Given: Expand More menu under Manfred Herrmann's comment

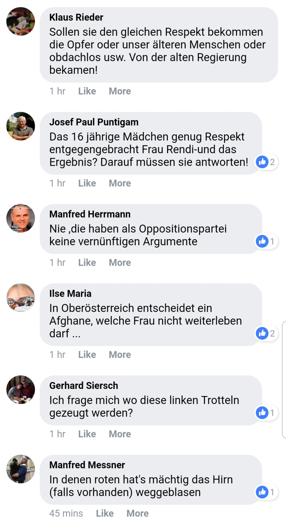Looking at the screenshot, I should 120,263.
